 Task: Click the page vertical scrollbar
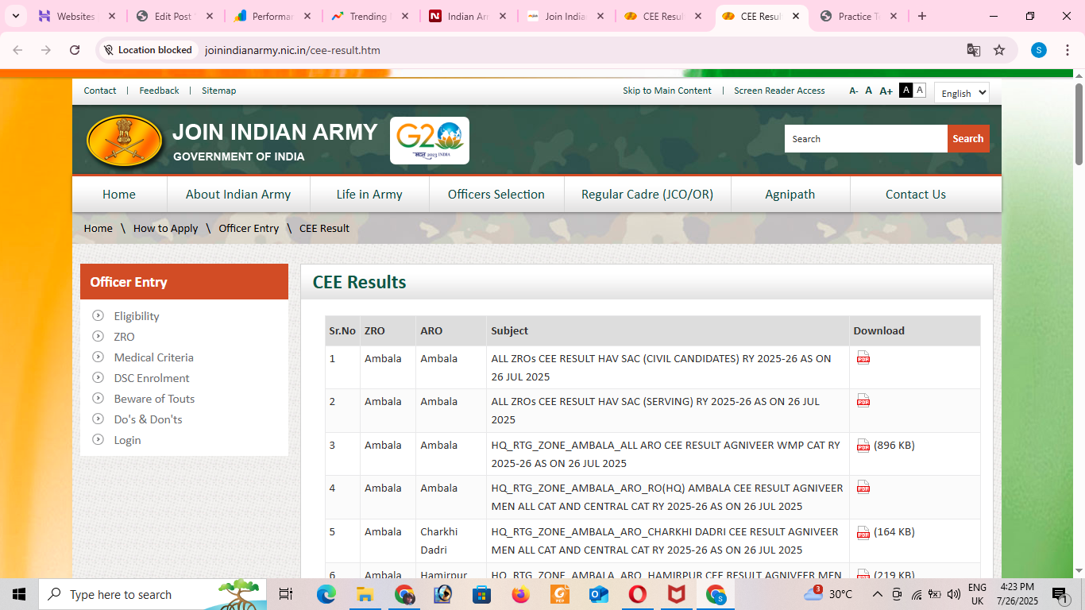pyautogui.click(x=1079, y=124)
